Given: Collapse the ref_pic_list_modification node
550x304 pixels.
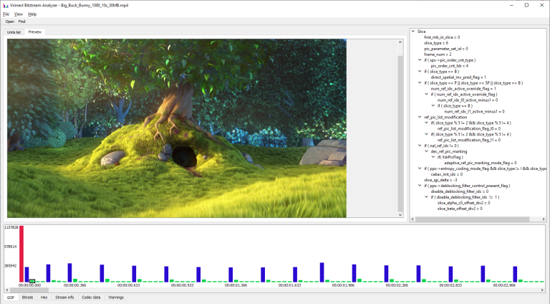Looking at the screenshot, I should point(420,118).
